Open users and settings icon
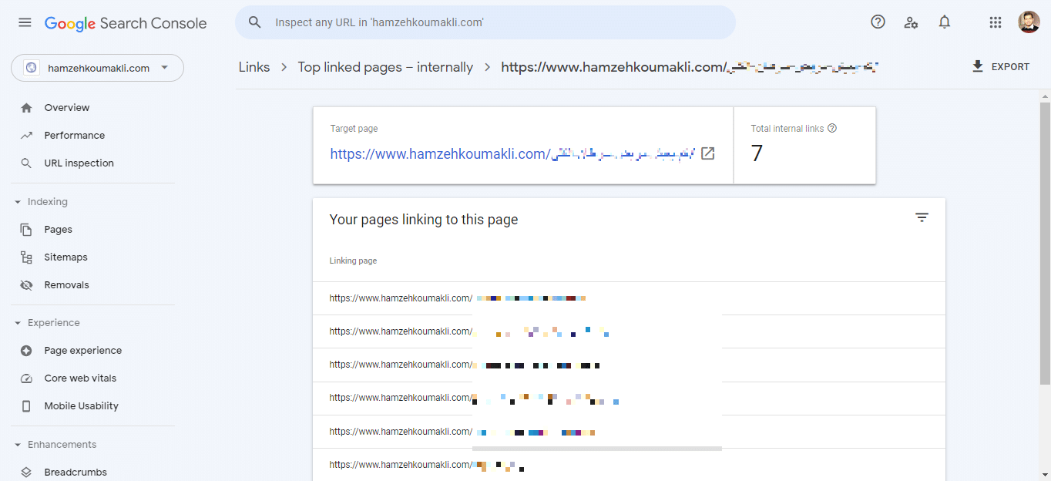Viewport: 1051px width, 481px height. [x=911, y=22]
